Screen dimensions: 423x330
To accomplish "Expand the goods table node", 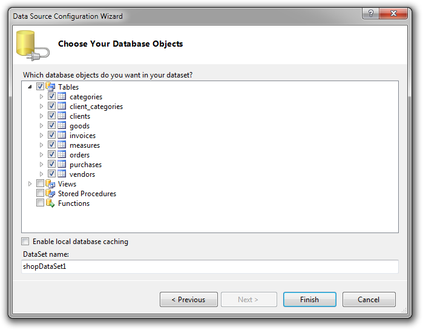I will click(x=41, y=125).
